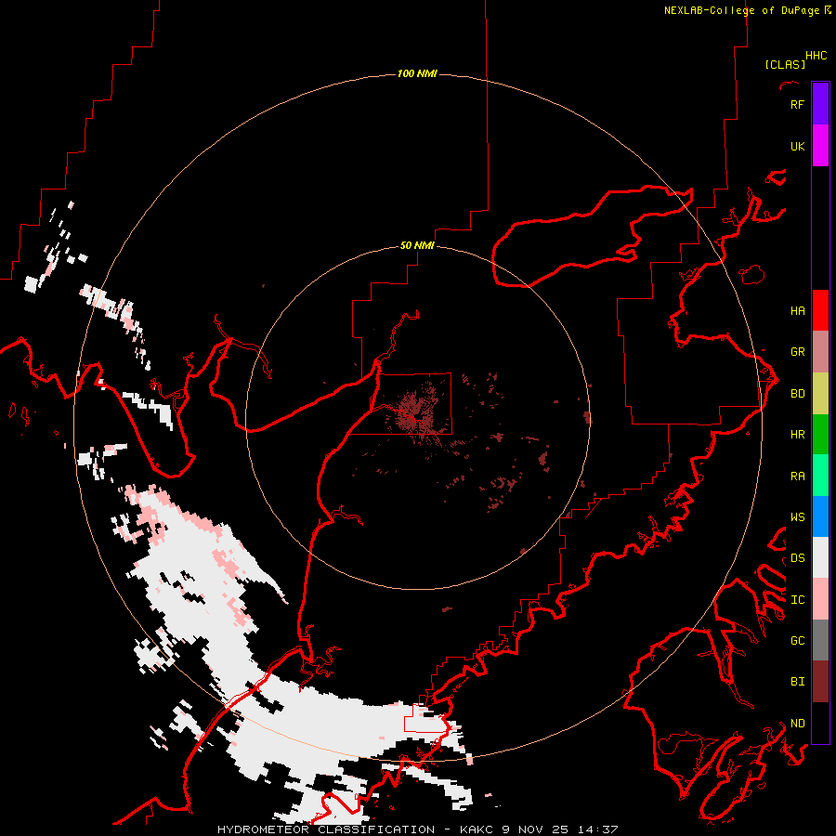Select the BI brown legend swatch
The image size is (836, 836).
coord(820,682)
